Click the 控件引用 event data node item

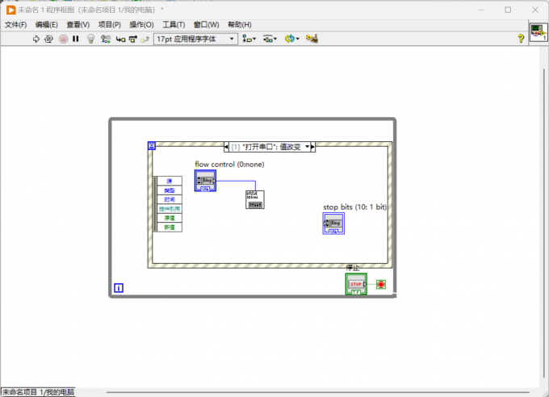pos(170,209)
